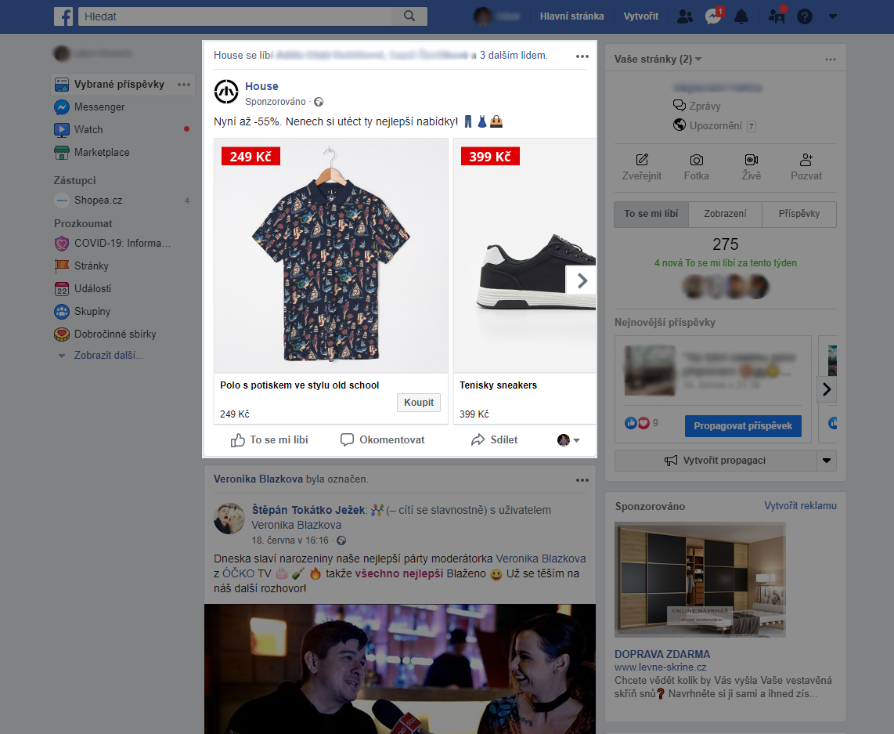The image size is (894, 734).
Task: Show next recent post in Nejnovější příspěvky
Action: pos(827,389)
